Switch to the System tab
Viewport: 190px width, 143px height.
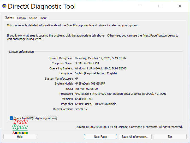tap(10, 18)
